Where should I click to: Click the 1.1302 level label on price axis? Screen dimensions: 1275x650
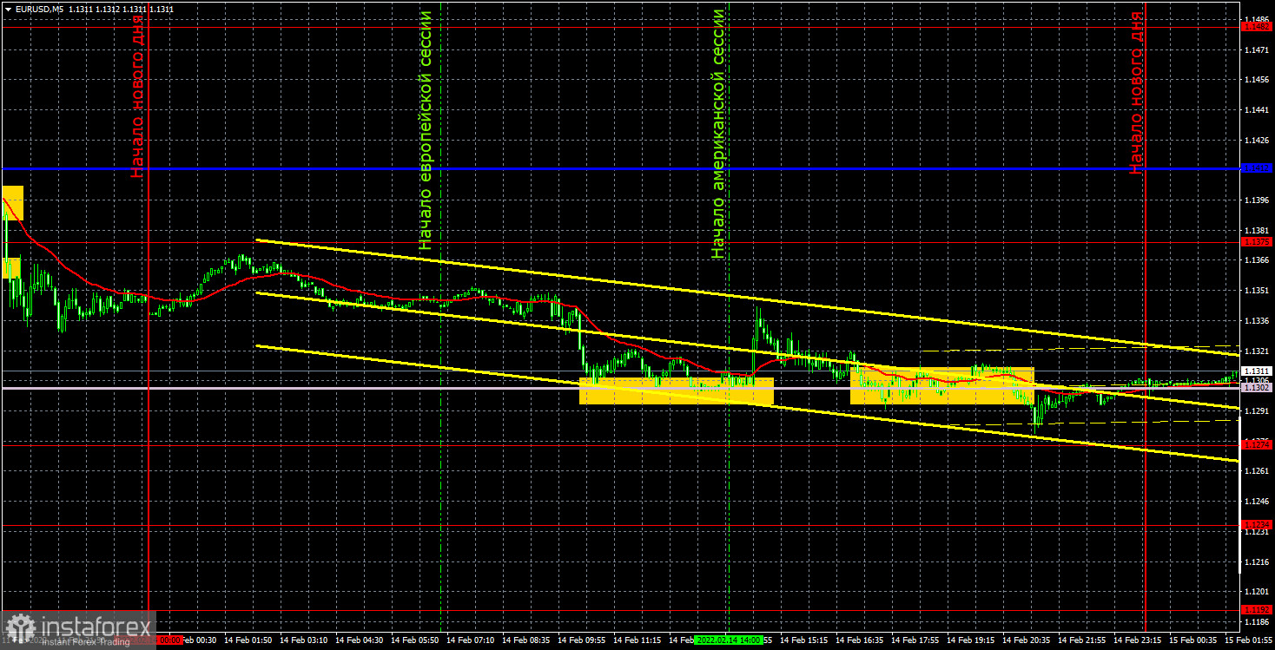click(1257, 388)
